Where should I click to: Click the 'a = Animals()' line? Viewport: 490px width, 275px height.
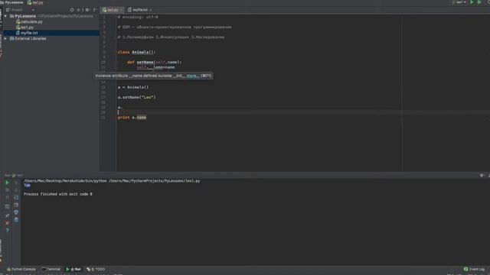(x=133, y=87)
